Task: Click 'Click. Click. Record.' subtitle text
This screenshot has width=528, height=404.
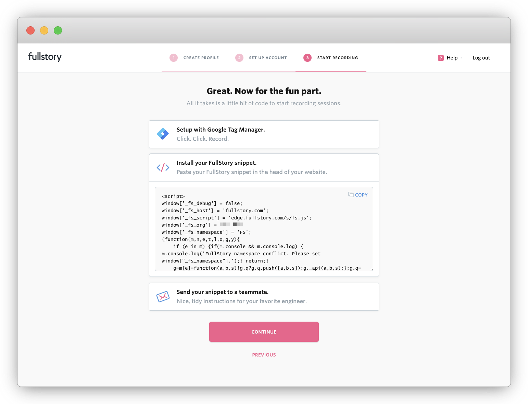Action: (x=203, y=139)
